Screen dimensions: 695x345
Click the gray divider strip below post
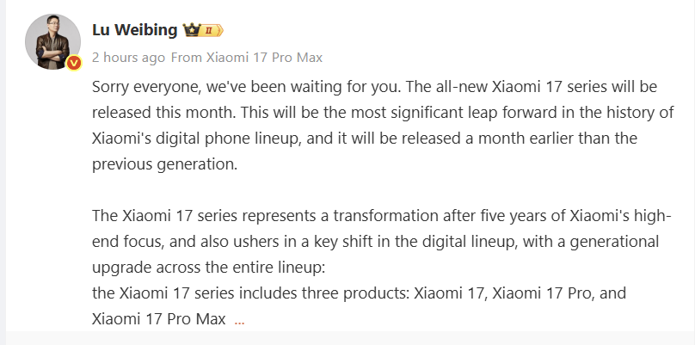click(x=347, y=338)
